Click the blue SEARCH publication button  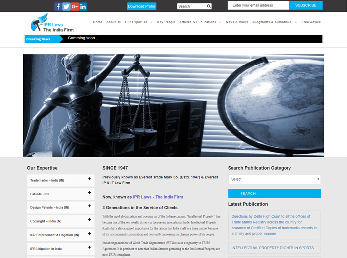(x=274, y=193)
